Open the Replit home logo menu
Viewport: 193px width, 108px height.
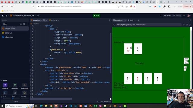point(6,16)
